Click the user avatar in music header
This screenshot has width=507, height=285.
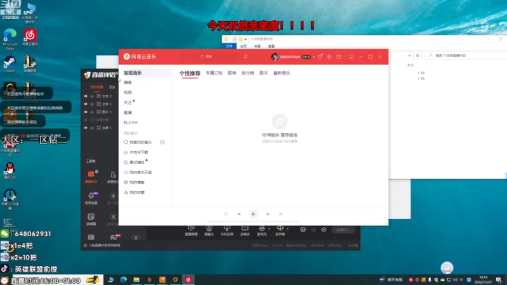tap(275, 57)
